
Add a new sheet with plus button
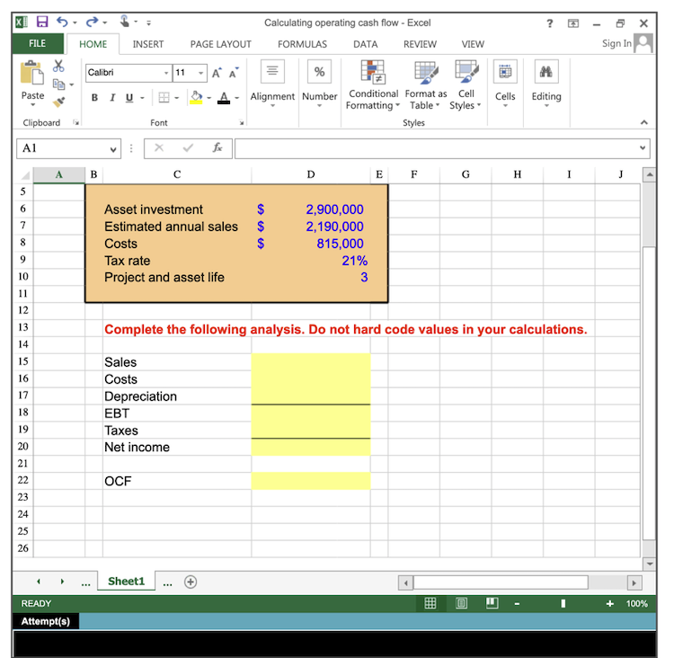click(191, 582)
